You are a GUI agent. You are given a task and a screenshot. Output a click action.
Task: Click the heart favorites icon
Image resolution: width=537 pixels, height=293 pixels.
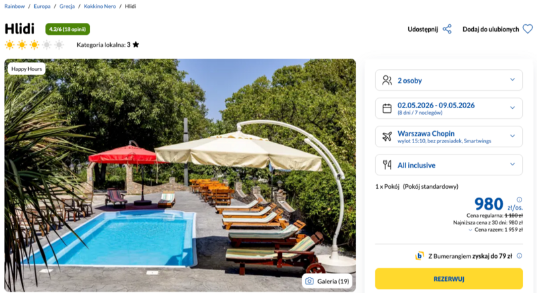[x=528, y=29]
